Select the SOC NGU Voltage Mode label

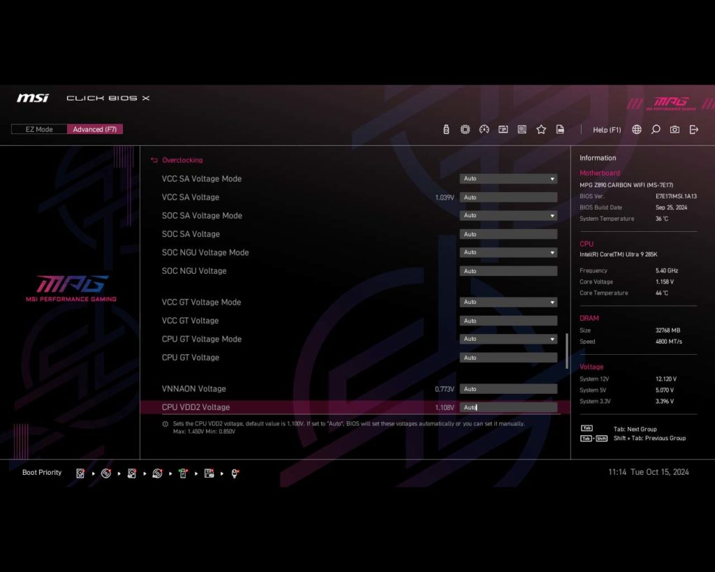coord(205,253)
